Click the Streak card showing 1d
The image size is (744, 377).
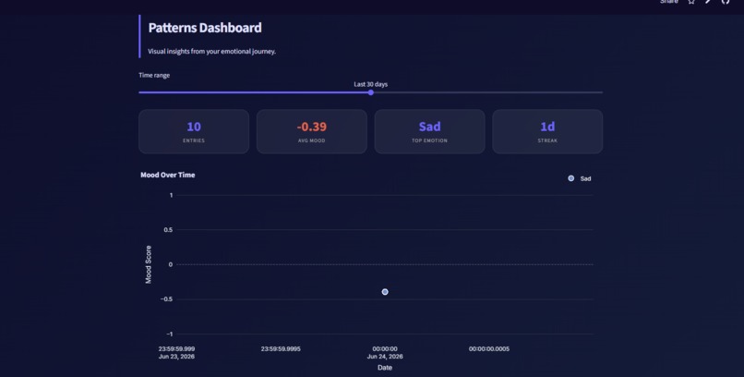pos(547,131)
